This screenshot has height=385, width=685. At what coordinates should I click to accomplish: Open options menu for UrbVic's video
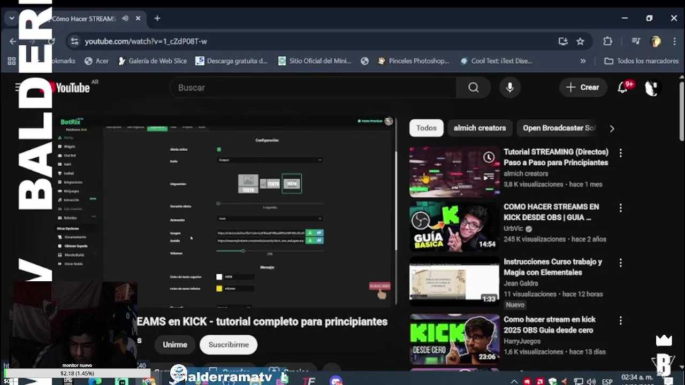pos(620,207)
